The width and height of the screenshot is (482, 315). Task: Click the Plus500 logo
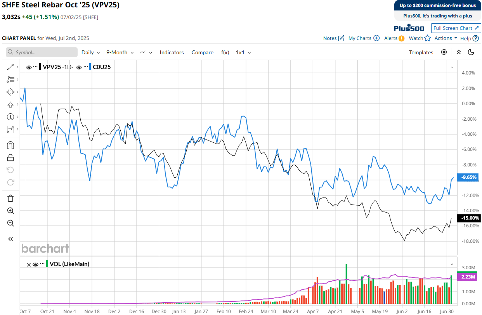tap(409, 28)
